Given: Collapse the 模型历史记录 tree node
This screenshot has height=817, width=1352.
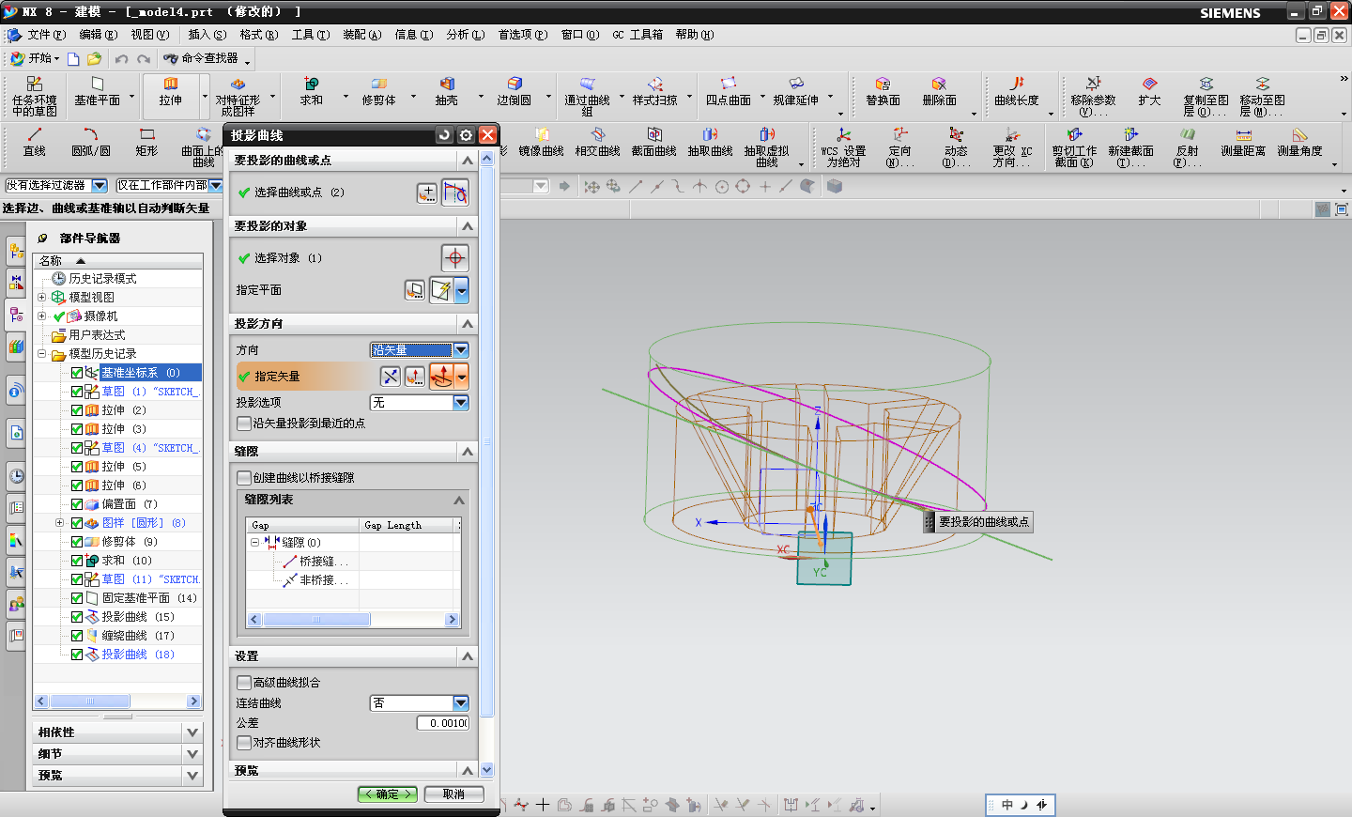Looking at the screenshot, I should pos(41,354).
